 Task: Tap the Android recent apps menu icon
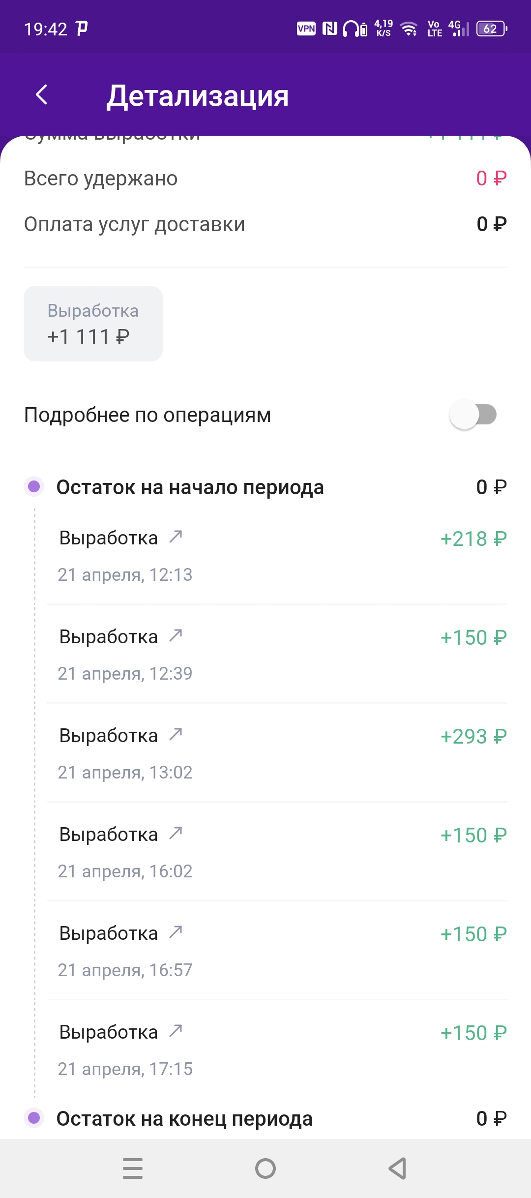click(133, 1168)
